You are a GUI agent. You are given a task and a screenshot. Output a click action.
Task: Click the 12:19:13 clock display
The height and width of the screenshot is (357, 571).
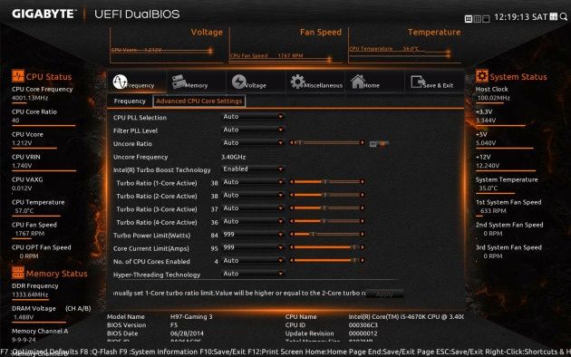pyautogui.click(x=512, y=16)
